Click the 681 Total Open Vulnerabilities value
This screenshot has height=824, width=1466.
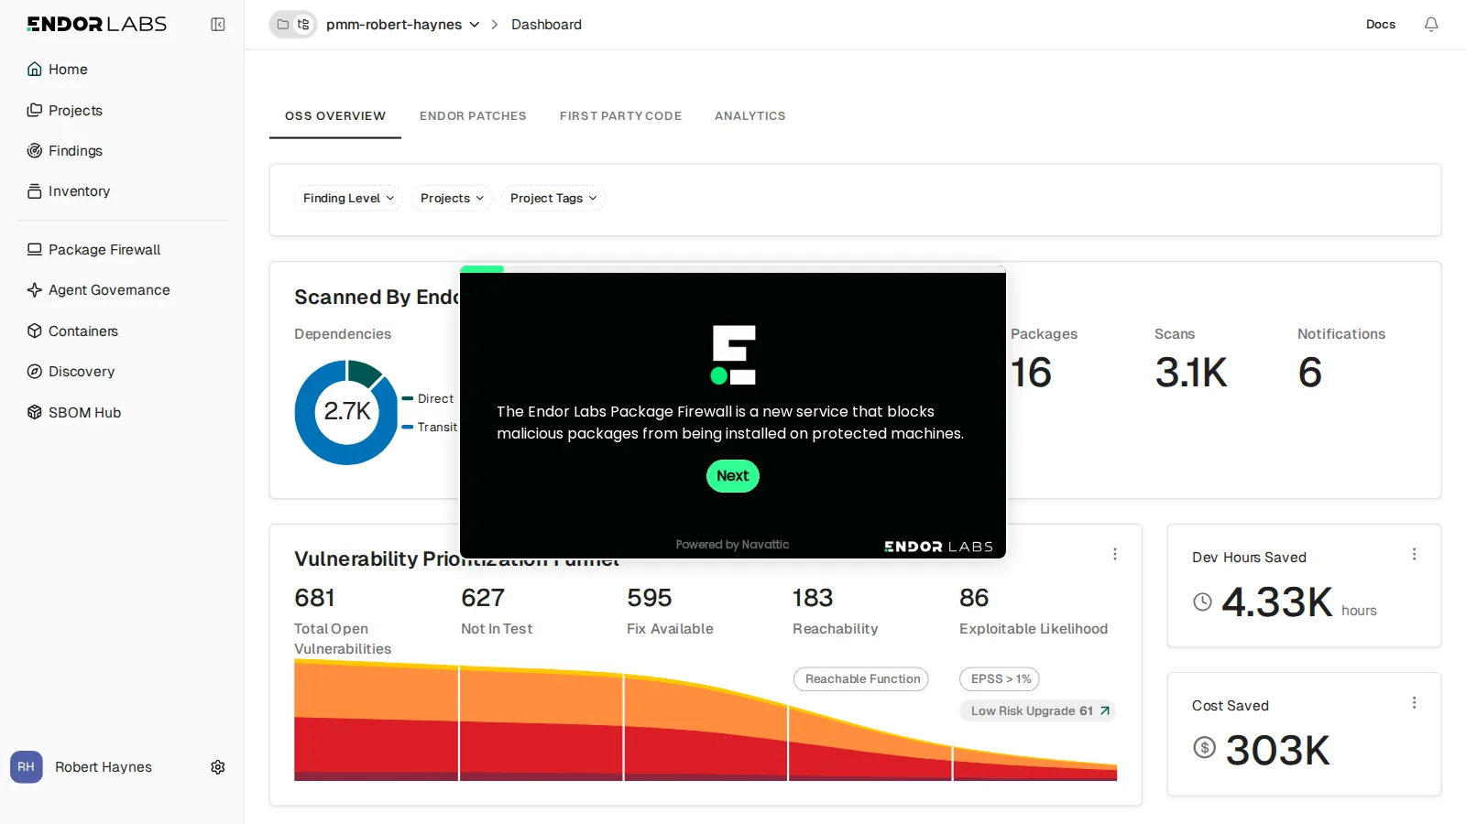315,598
